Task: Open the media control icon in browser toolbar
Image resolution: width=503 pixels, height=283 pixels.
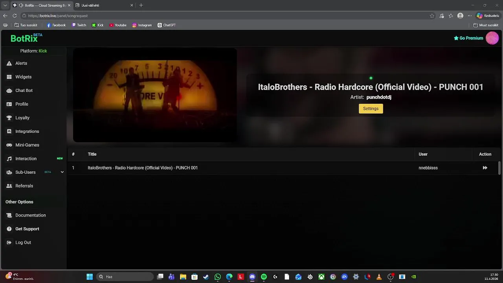Action: click(442, 16)
